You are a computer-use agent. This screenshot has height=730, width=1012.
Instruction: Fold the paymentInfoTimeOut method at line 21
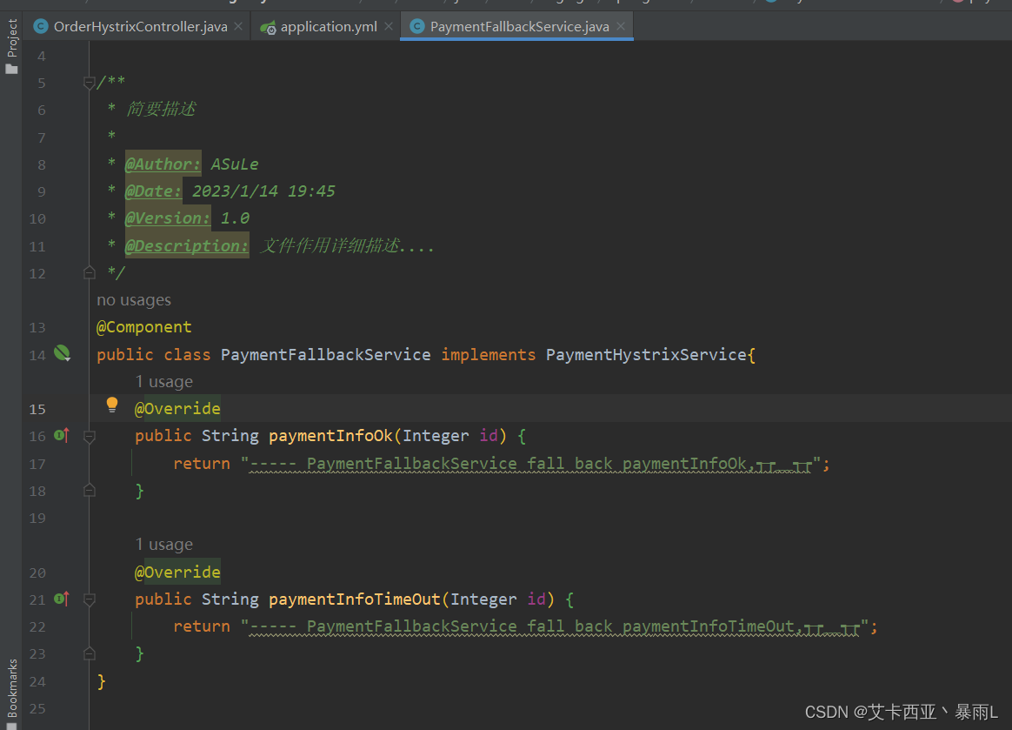pos(90,600)
